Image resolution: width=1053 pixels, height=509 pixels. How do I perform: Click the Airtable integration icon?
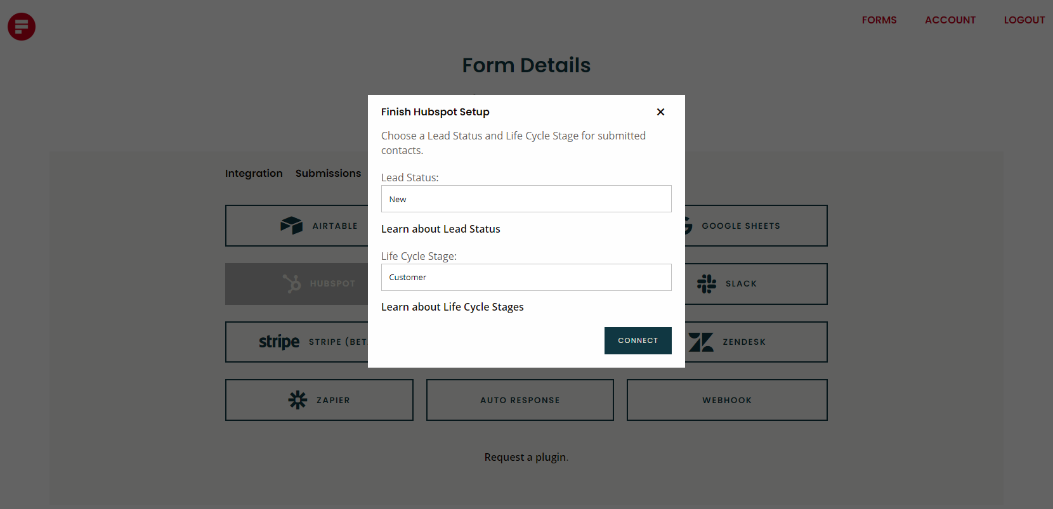pos(291,225)
